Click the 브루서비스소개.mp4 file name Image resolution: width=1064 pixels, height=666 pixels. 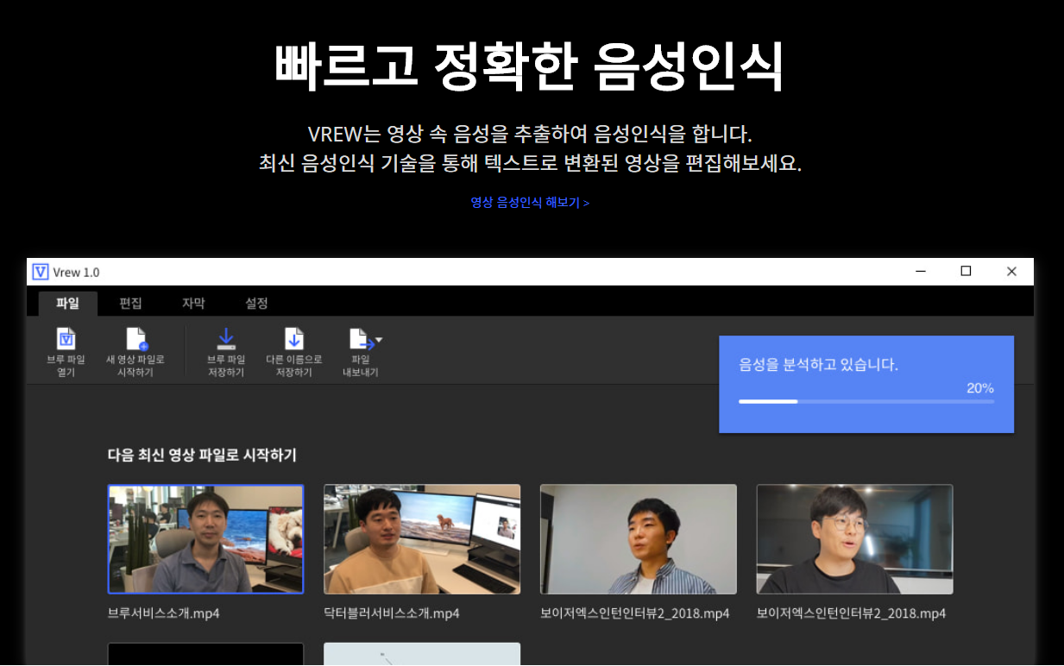(x=163, y=613)
